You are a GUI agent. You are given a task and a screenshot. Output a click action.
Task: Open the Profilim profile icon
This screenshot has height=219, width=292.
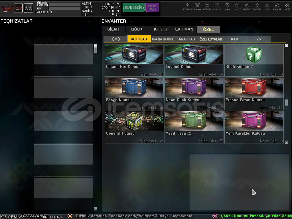point(257,7)
